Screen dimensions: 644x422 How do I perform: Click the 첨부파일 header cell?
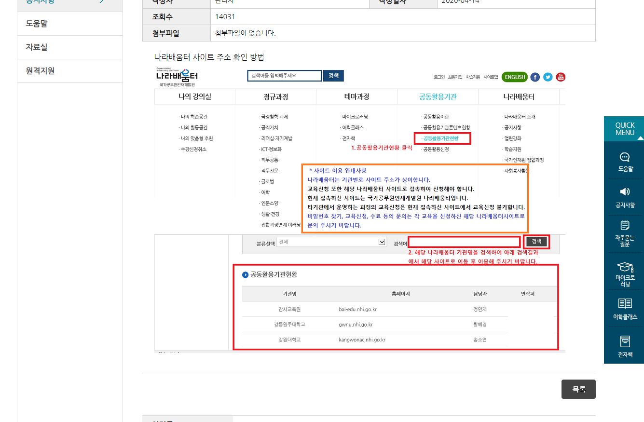pyautogui.click(x=177, y=33)
